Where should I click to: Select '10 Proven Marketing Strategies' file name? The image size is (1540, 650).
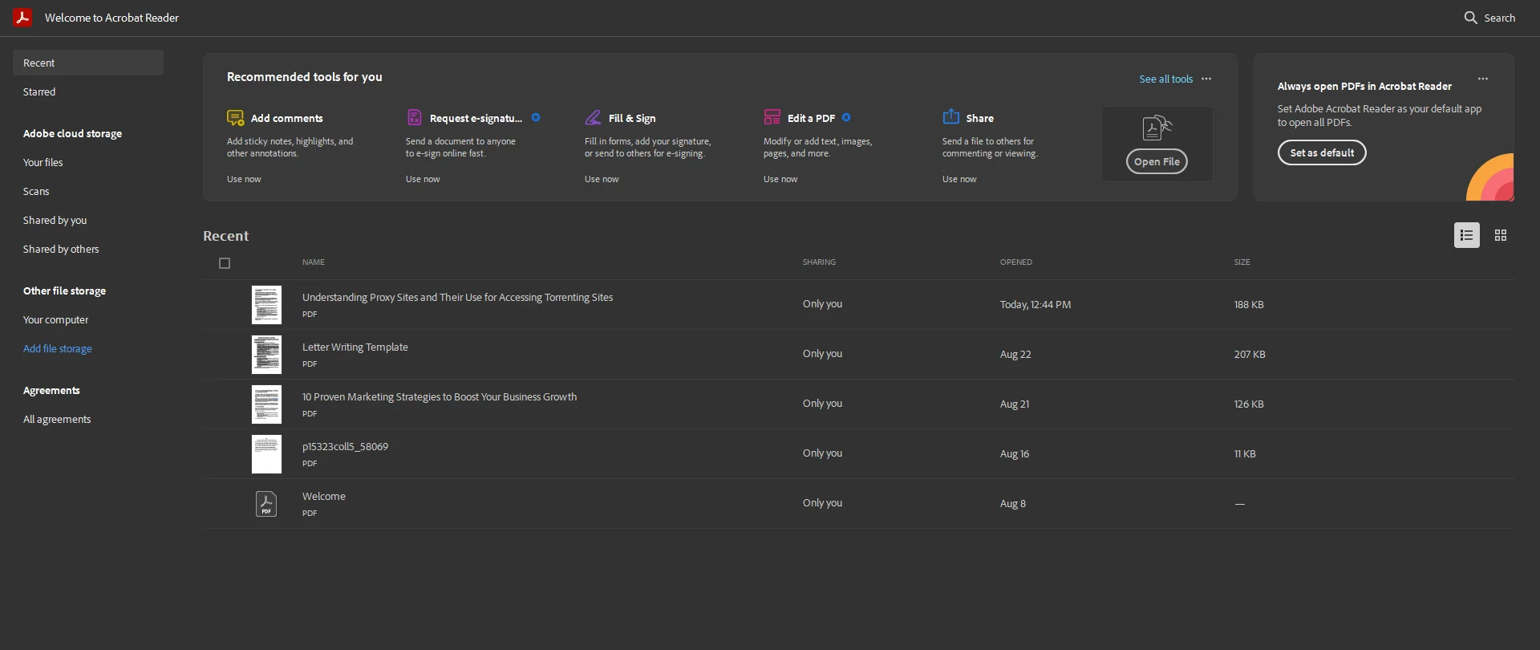[x=440, y=396]
